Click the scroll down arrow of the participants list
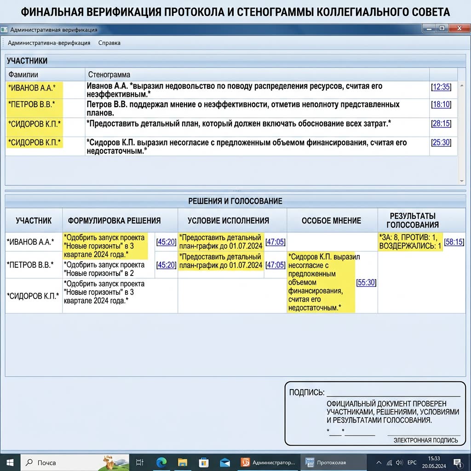The image size is (471, 471). (x=462, y=181)
